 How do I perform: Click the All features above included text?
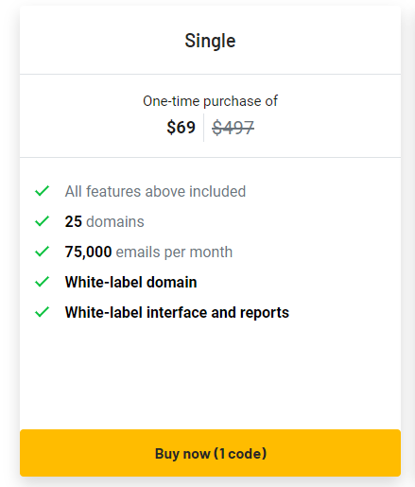[x=155, y=191]
